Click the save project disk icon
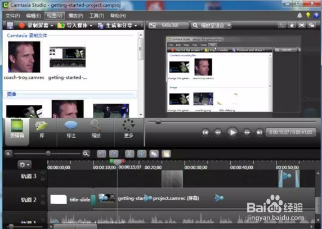Image resolution: width=322 pixels, height=229 pixels. tap(10, 25)
